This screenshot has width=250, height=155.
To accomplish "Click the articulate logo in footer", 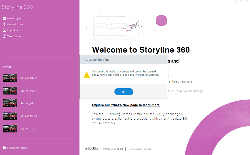I will click(x=92, y=148).
